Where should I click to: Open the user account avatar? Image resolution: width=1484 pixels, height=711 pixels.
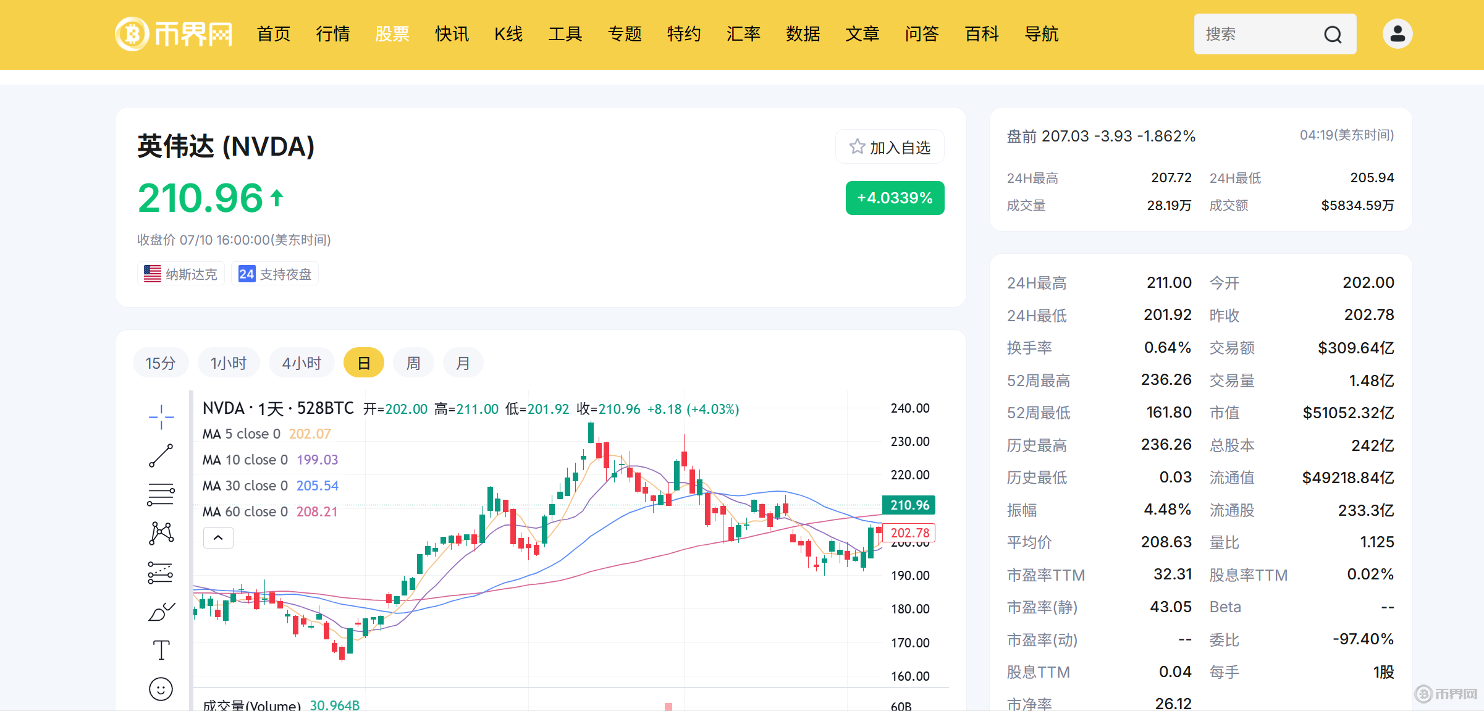pyautogui.click(x=1398, y=34)
